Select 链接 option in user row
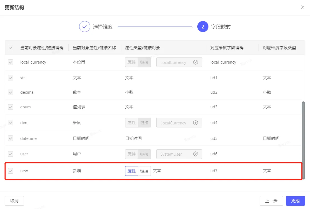310x209 pixels. pos(144,154)
